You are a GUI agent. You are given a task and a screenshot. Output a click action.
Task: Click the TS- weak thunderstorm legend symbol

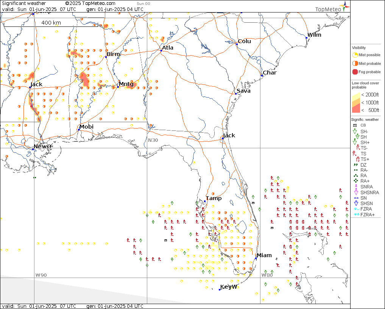[x=358, y=148]
